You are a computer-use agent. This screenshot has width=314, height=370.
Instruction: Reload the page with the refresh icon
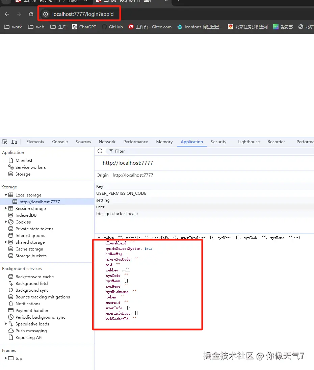(x=31, y=14)
